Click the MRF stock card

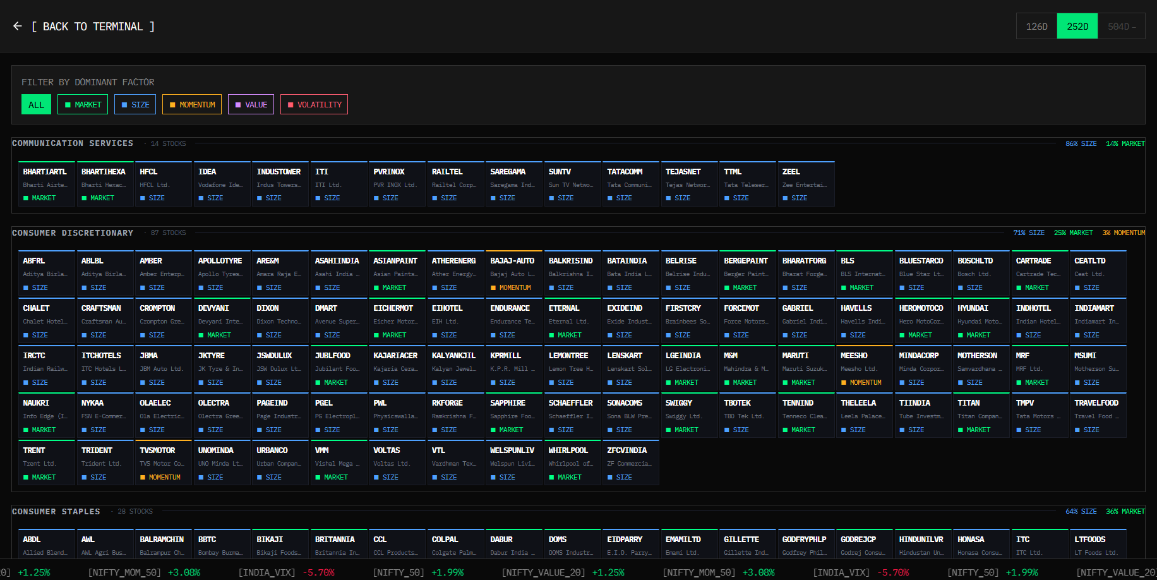click(x=1040, y=368)
